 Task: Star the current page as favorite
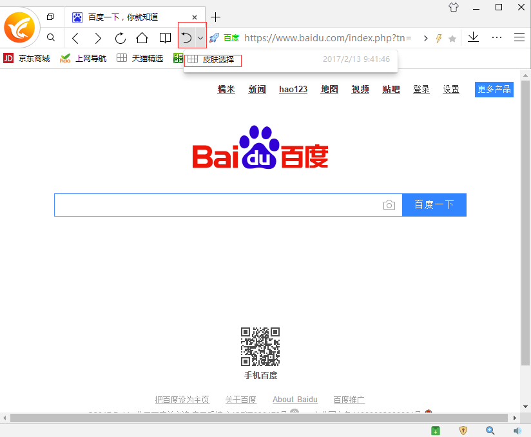tap(454, 37)
